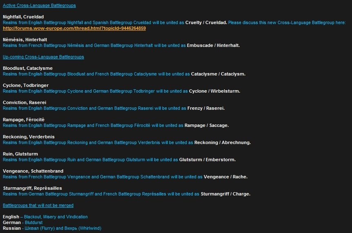Select the 'Rampage, Férocité' title
Viewport: 352px width, 233px height.
(24, 120)
